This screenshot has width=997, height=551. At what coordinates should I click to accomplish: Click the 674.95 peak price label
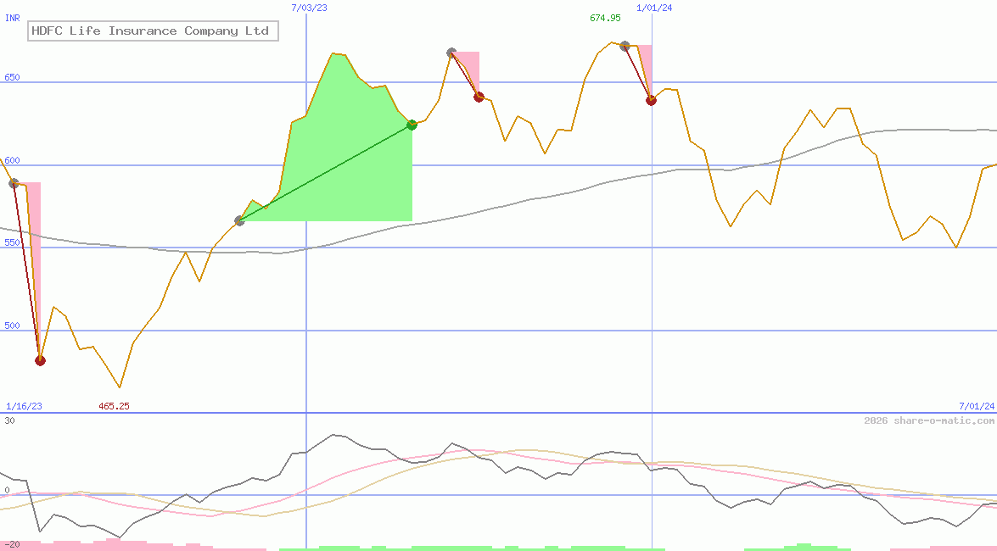(603, 16)
